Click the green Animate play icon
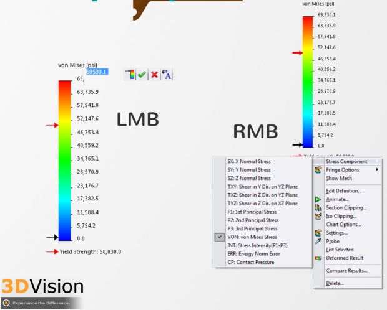The width and height of the screenshot is (387, 310). click(318, 200)
